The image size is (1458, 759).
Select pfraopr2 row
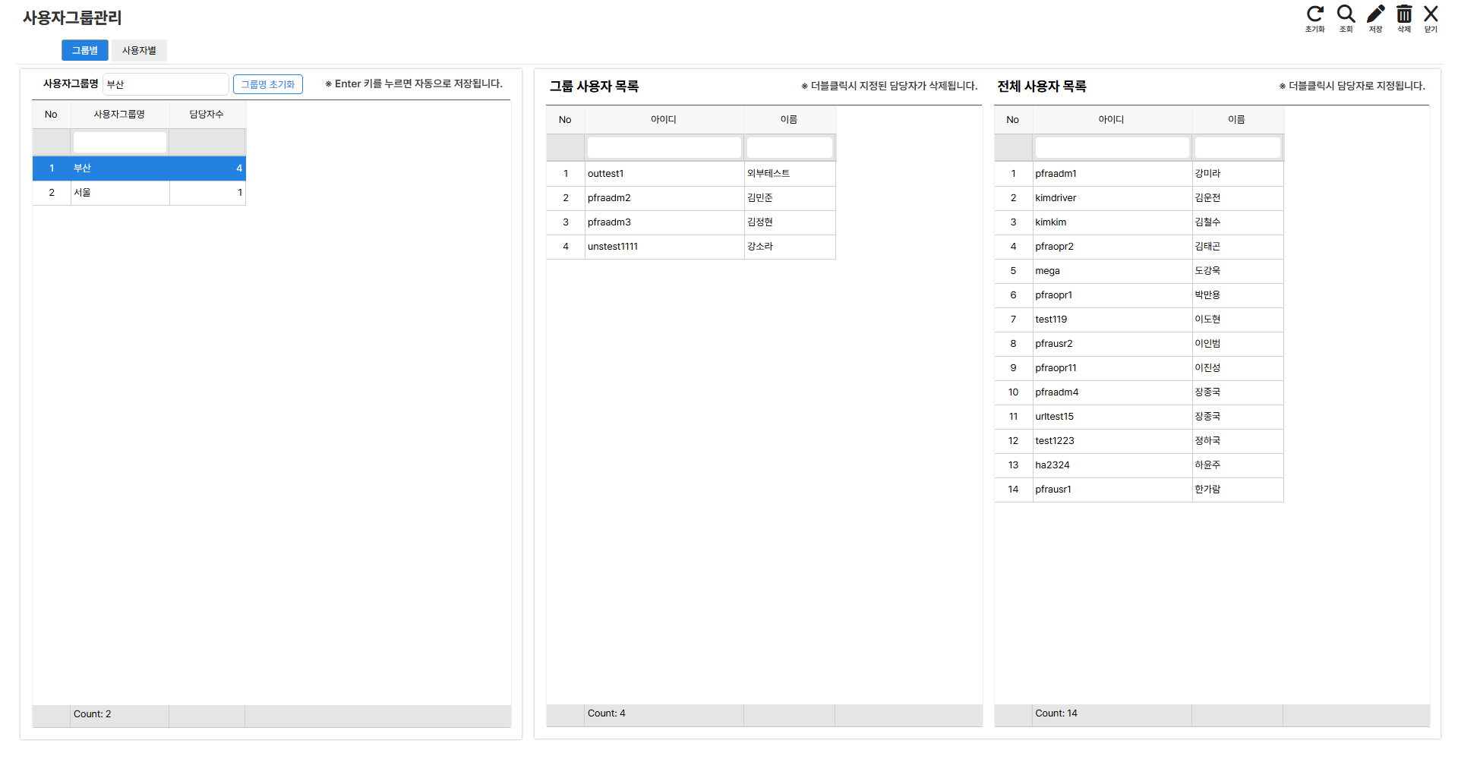1139,247
